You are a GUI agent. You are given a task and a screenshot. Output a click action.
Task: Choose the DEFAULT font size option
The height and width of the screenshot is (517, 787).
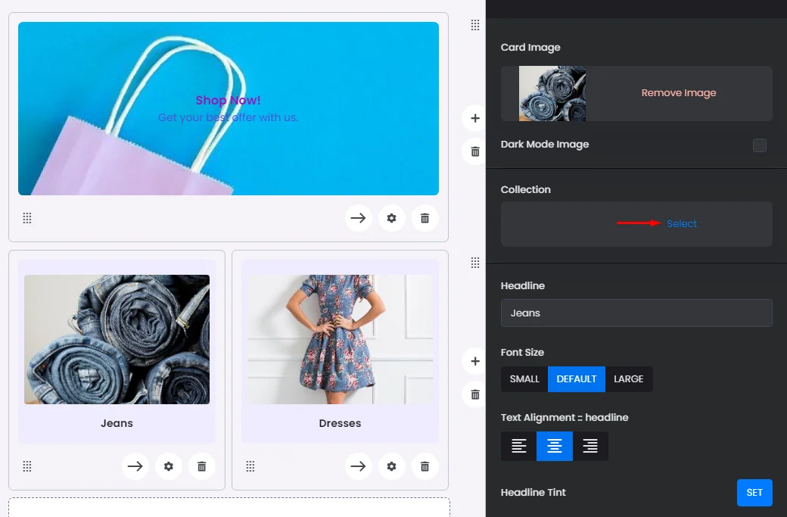(x=576, y=379)
